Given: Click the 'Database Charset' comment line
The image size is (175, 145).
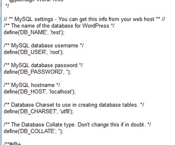Looking at the screenshot, I should 74,105.
